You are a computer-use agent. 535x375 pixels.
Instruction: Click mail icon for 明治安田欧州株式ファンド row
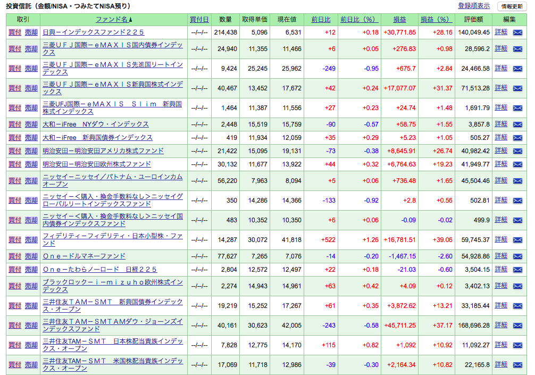pyautogui.click(x=517, y=164)
